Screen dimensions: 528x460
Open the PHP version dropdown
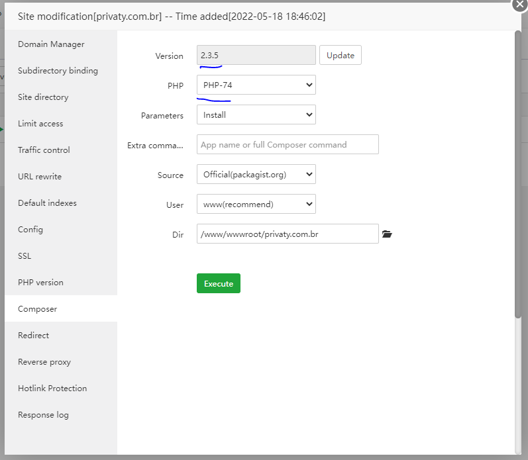pos(256,85)
